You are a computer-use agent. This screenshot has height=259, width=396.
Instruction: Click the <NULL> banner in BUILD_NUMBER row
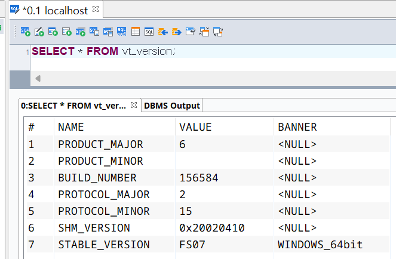[x=332, y=177]
